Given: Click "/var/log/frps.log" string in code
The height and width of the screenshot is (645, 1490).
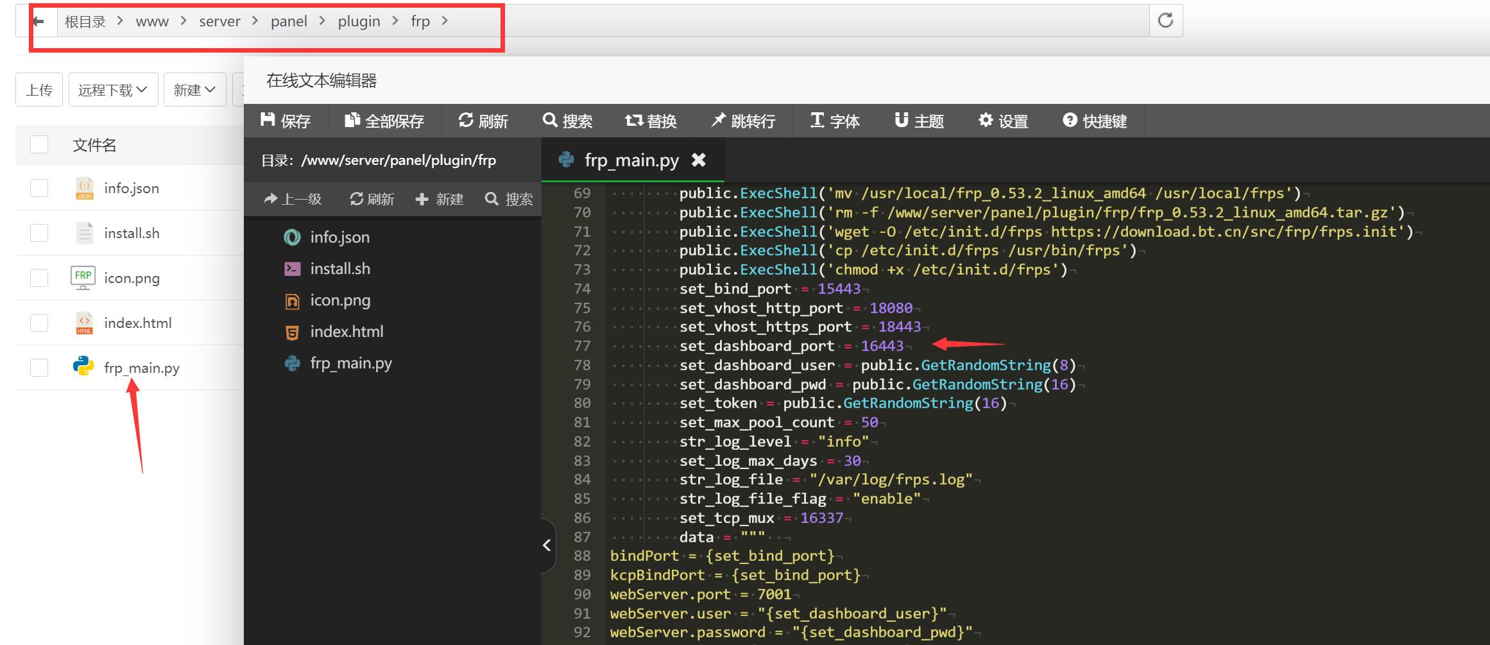Looking at the screenshot, I should [891, 479].
